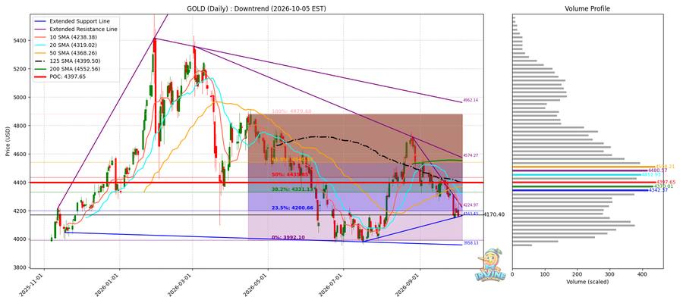Click the 400 tick on volume axis

tap(643, 274)
